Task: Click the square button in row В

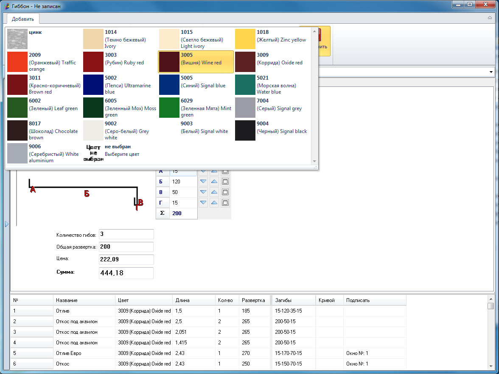Action: point(225,192)
